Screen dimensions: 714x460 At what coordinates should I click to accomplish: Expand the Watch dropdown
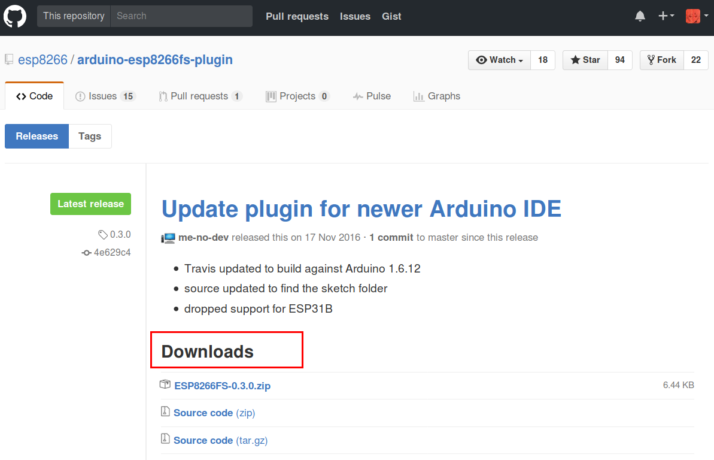click(499, 60)
